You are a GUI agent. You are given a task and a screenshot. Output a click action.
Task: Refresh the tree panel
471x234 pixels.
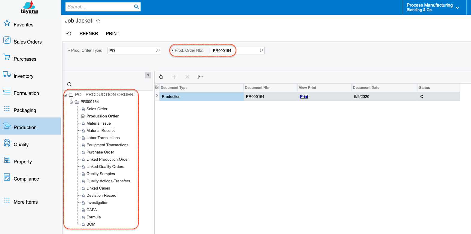69,84
